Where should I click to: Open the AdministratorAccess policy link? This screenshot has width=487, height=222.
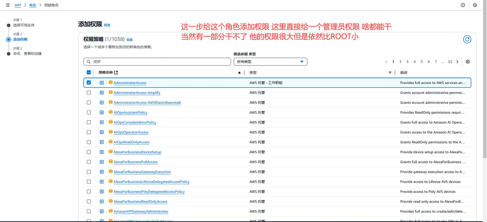130,83
